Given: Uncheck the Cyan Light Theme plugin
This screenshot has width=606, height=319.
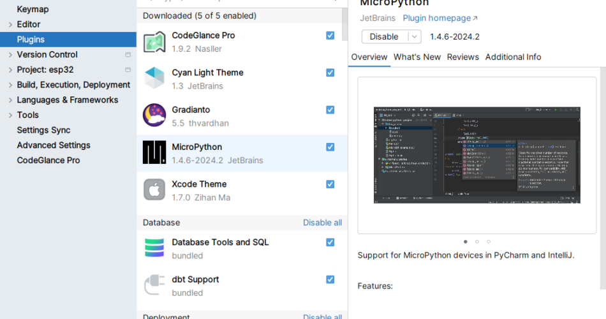Looking at the screenshot, I should pos(330,73).
